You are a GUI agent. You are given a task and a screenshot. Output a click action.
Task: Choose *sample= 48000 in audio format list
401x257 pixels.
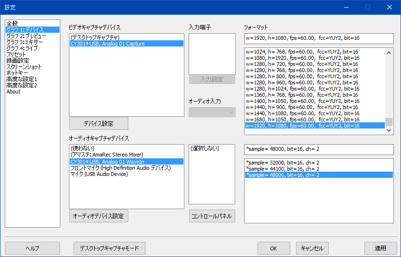point(319,175)
